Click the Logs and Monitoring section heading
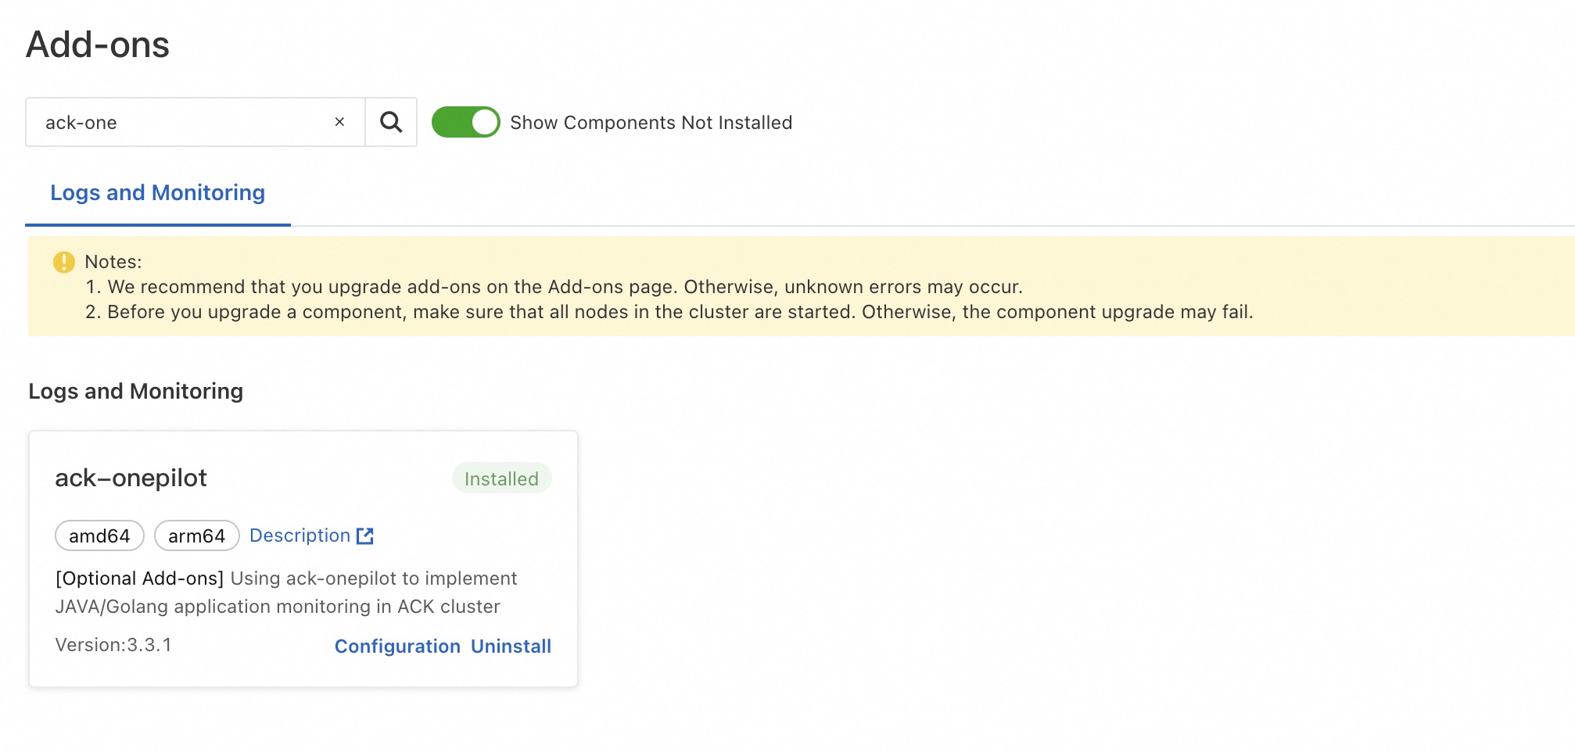This screenshot has width=1575, height=752. click(135, 391)
